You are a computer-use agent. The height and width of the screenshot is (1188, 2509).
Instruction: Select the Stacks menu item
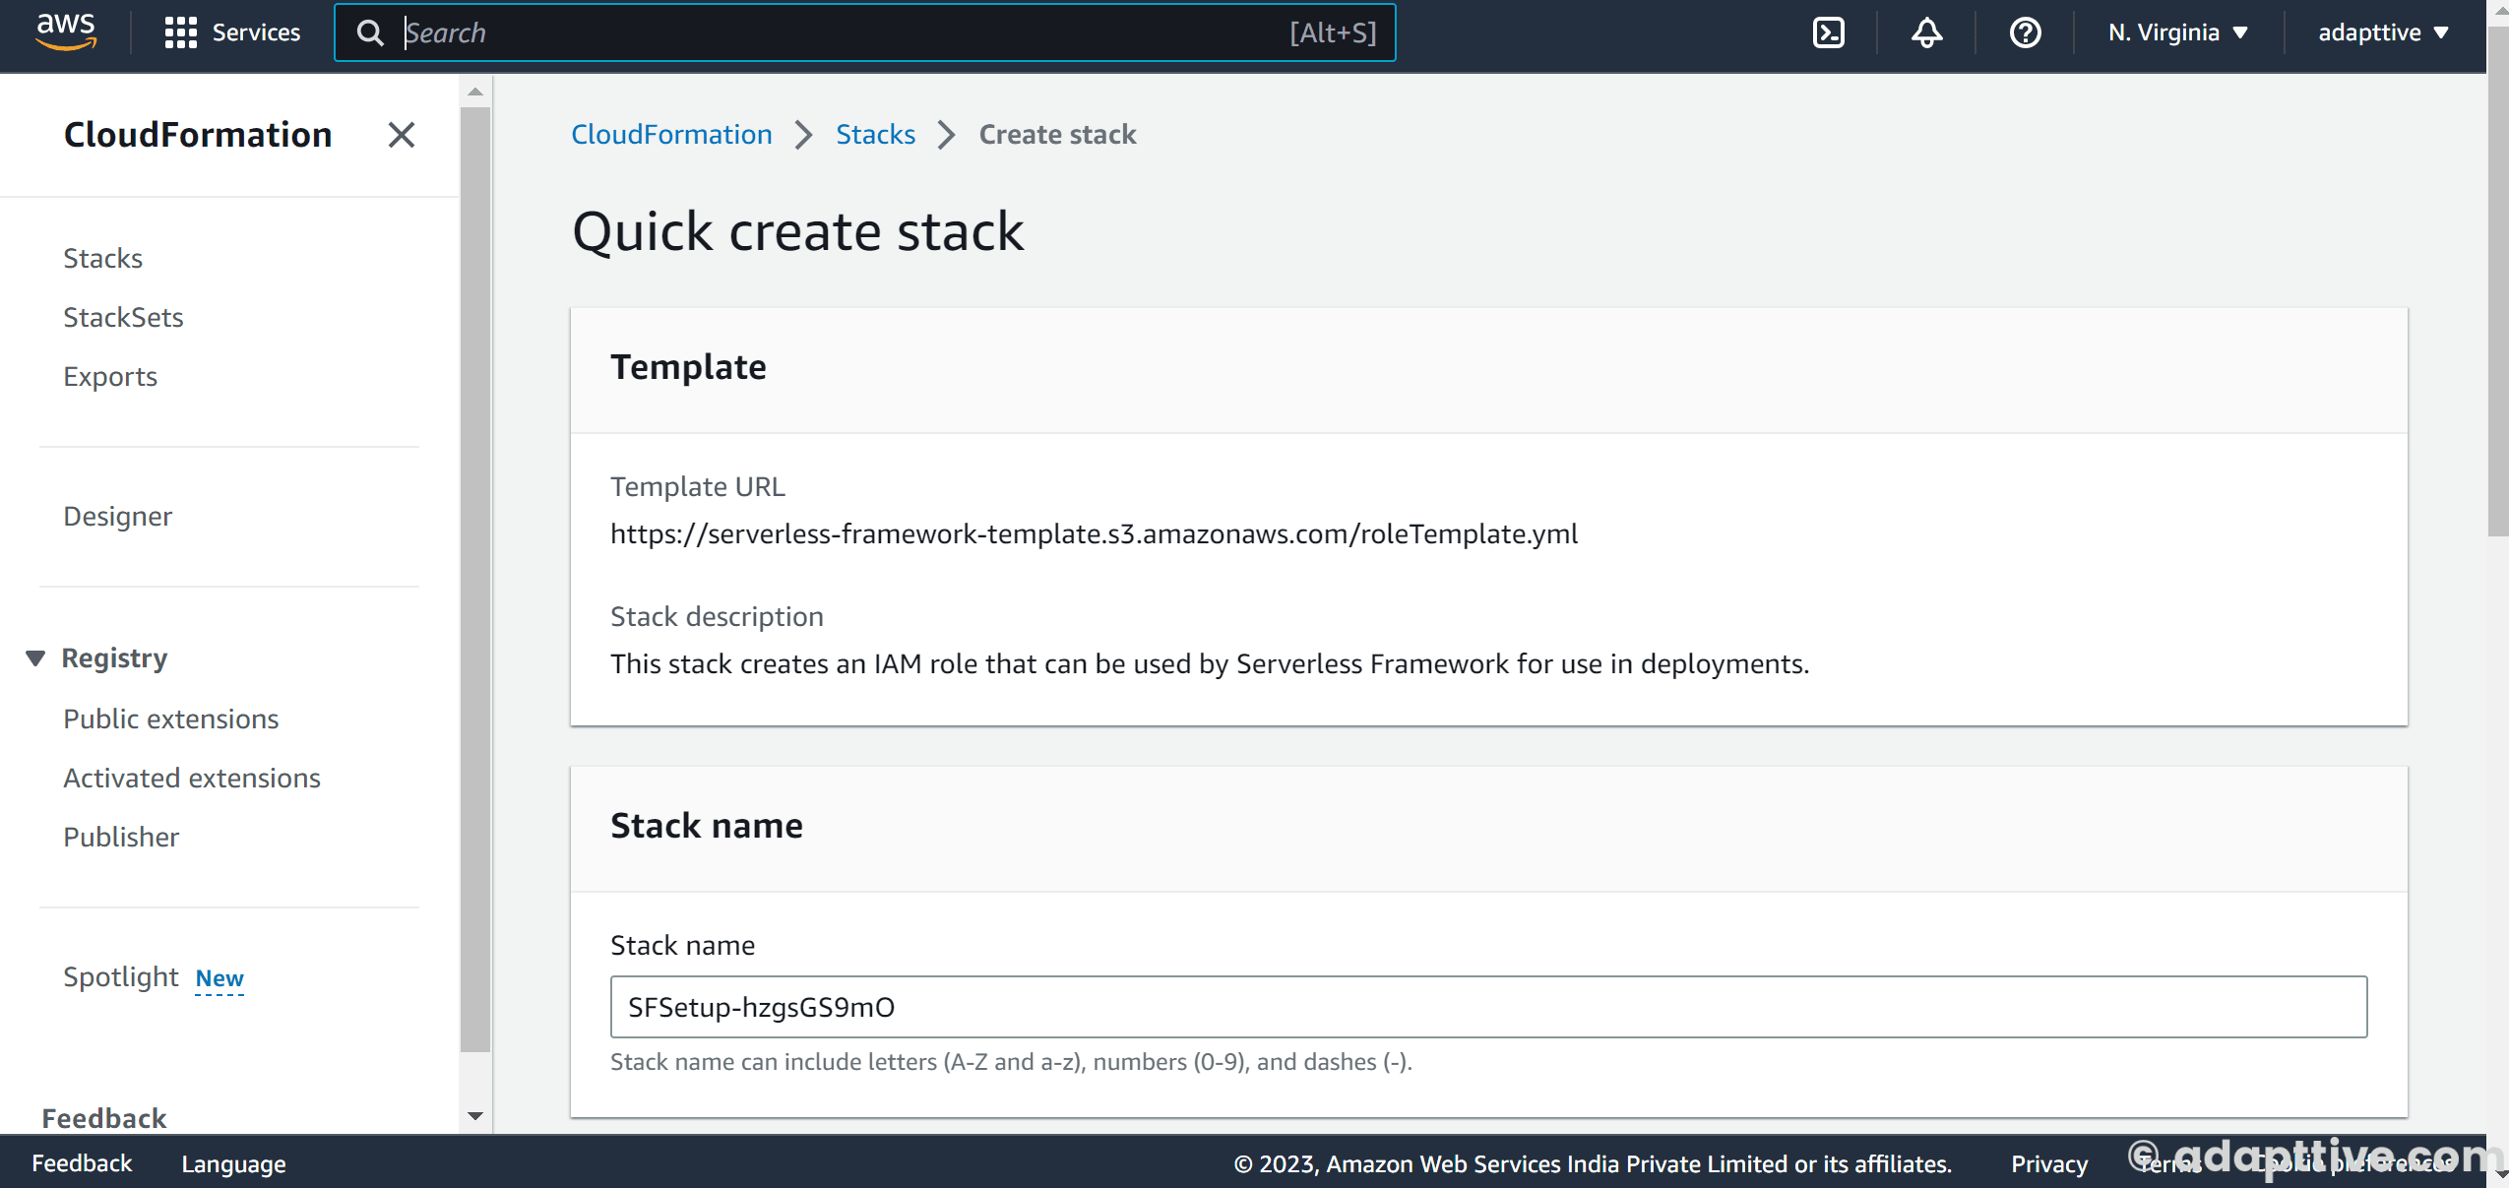(102, 258)
